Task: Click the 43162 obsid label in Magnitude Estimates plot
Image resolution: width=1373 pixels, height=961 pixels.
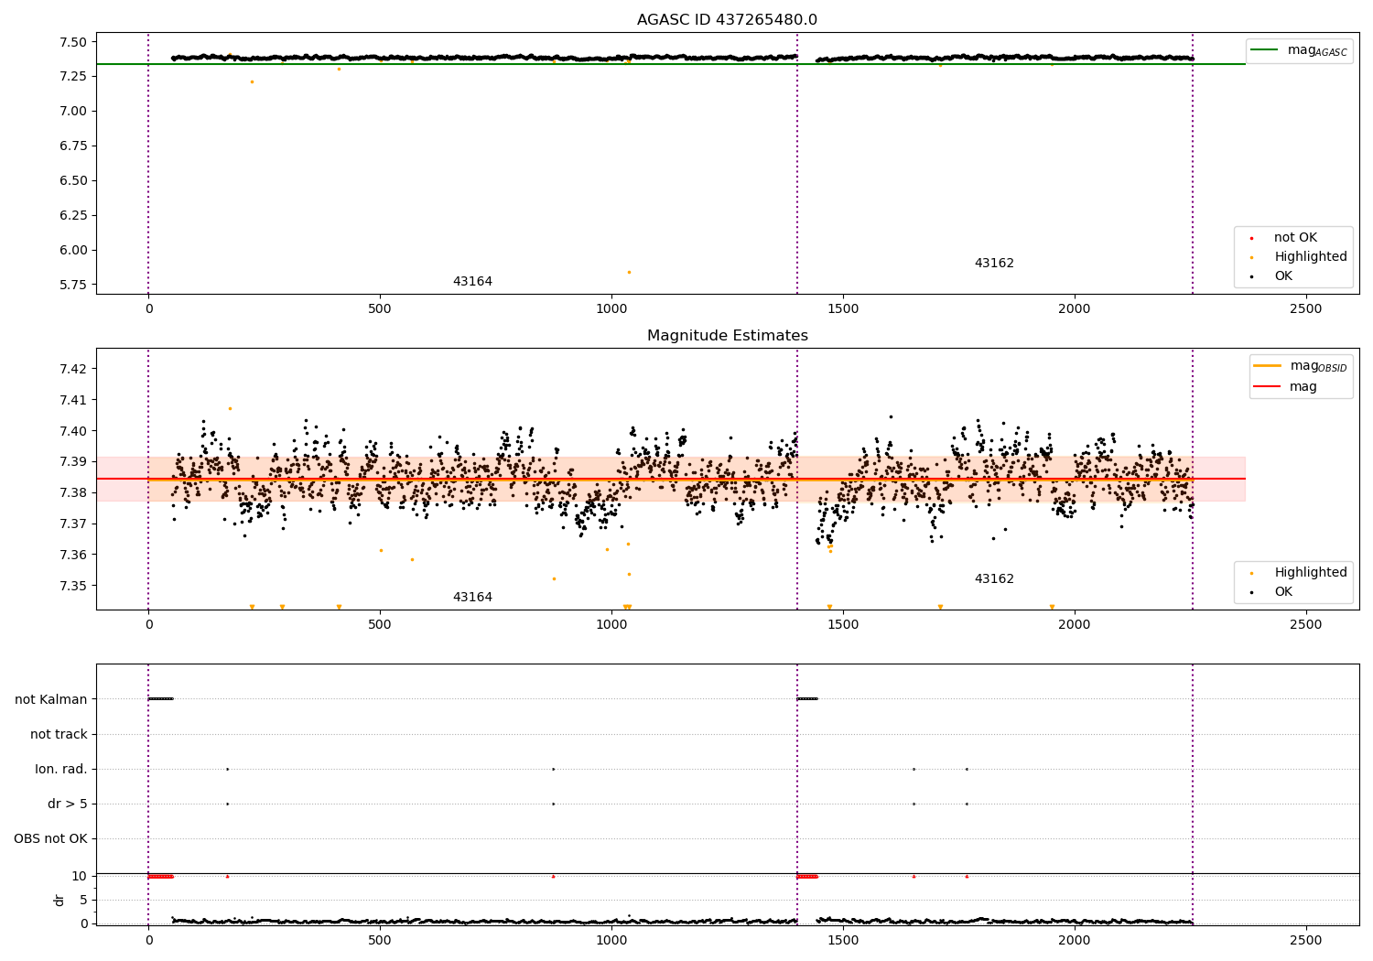Action: click(x=994, y=579)
